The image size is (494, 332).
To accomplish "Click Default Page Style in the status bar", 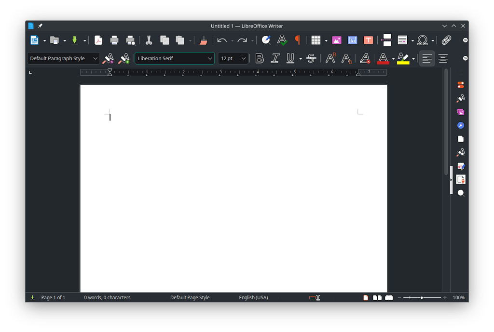I will click(x=190, y=297).
